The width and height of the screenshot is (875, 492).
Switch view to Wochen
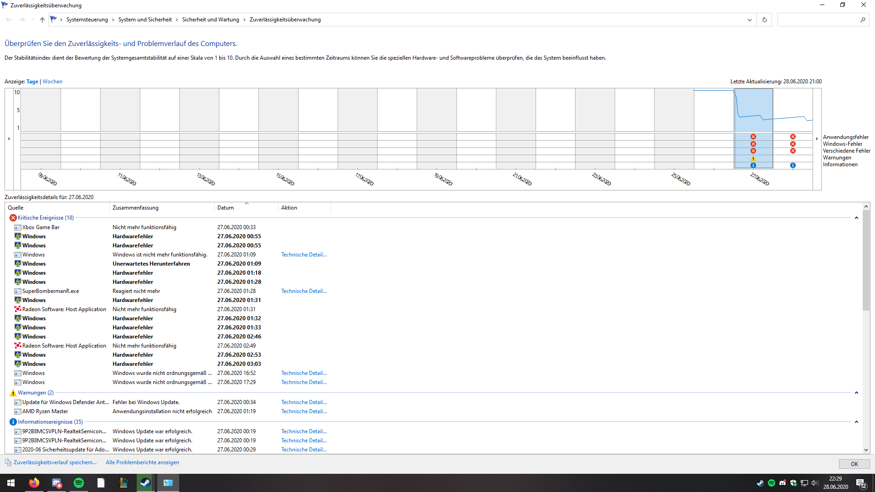click(52, 82)
